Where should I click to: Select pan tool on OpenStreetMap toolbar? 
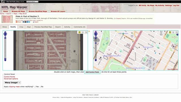pyautogui.click(x=176, y=32)
